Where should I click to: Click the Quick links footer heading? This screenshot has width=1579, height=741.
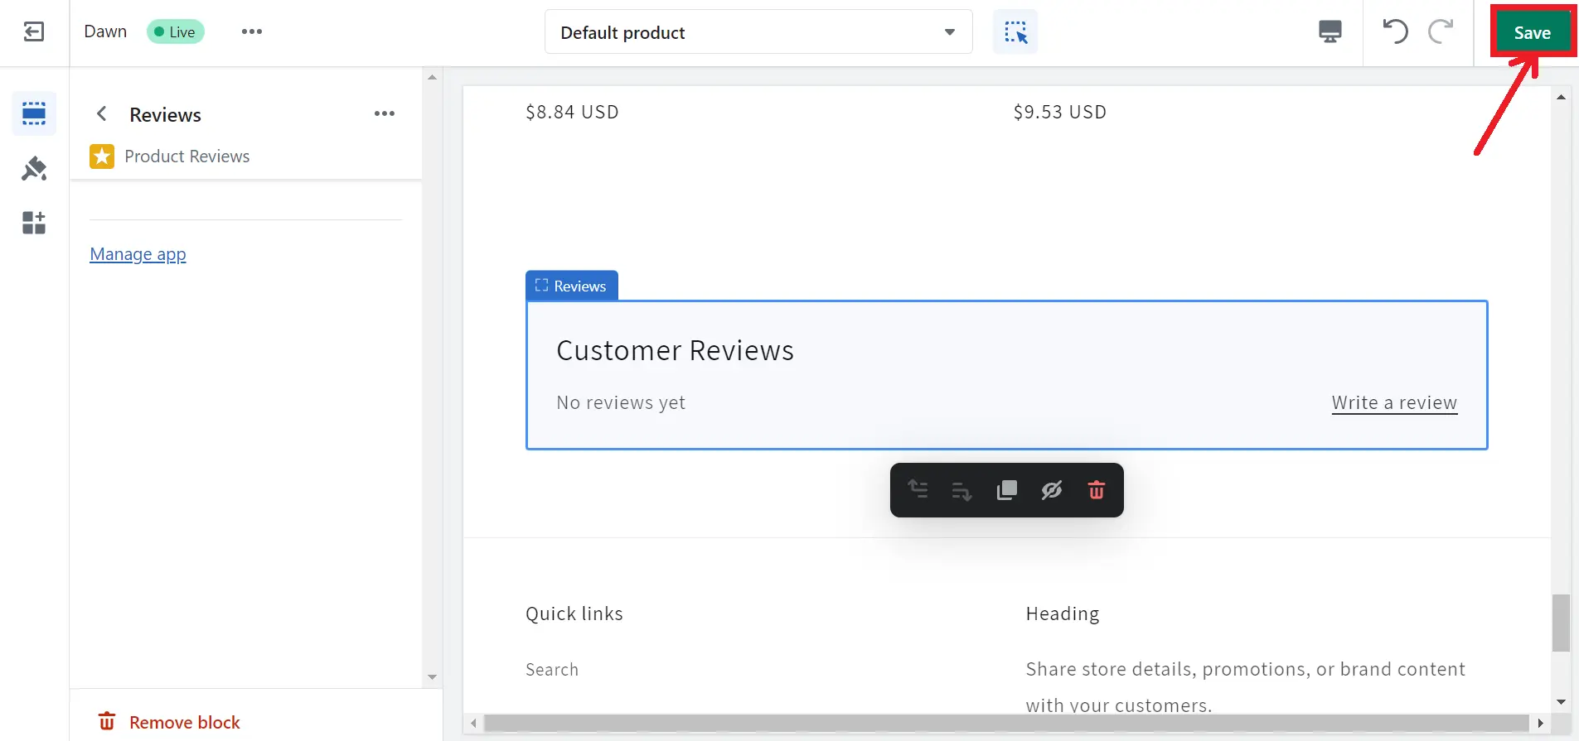coord(574,613)
